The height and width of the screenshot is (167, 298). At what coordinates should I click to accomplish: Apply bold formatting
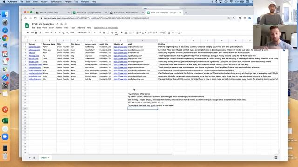point(104,33)
